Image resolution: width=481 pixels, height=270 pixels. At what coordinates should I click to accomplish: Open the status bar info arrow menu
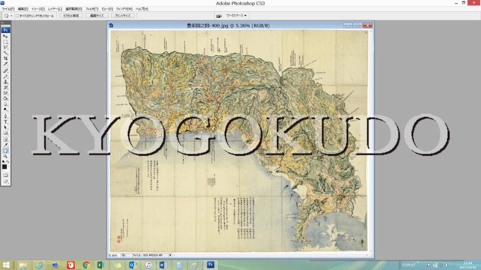coord(170,255)
